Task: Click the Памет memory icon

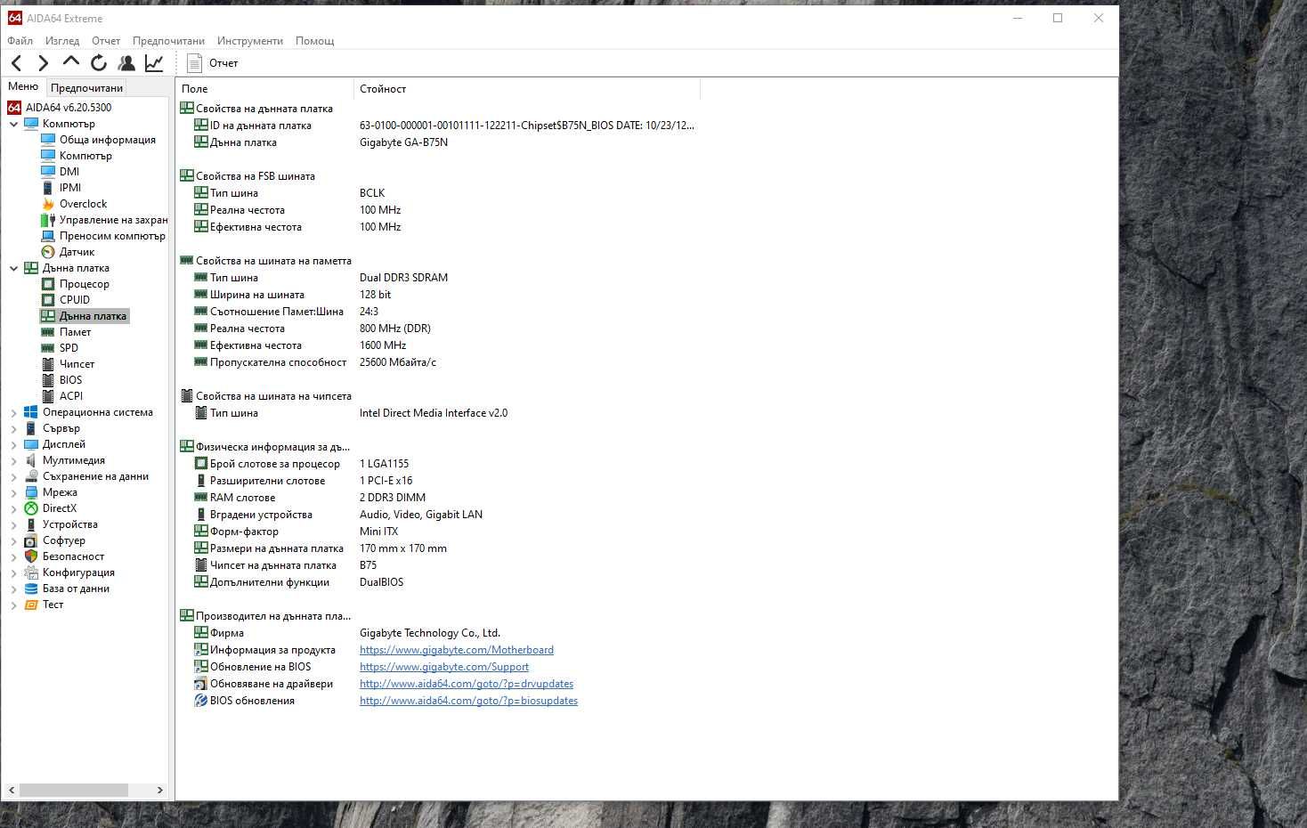Action: tap(48, 332)
